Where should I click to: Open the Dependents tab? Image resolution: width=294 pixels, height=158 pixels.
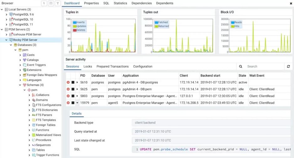pos(165,3)
